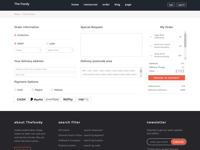Select the Cash payment radio button

[x=15, y=90]
